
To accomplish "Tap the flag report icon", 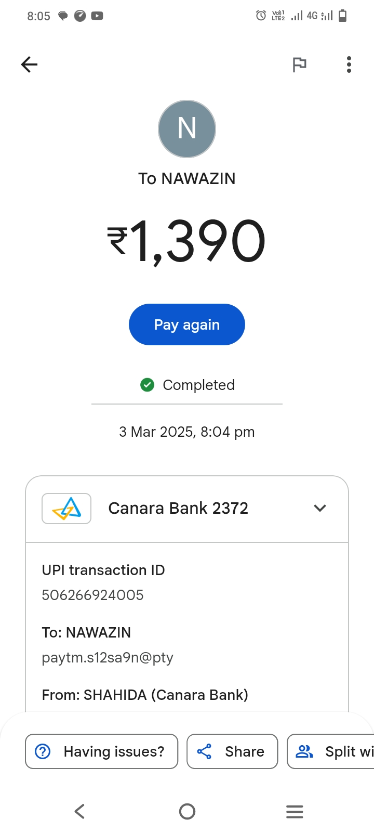I will [x=299, y=64].
